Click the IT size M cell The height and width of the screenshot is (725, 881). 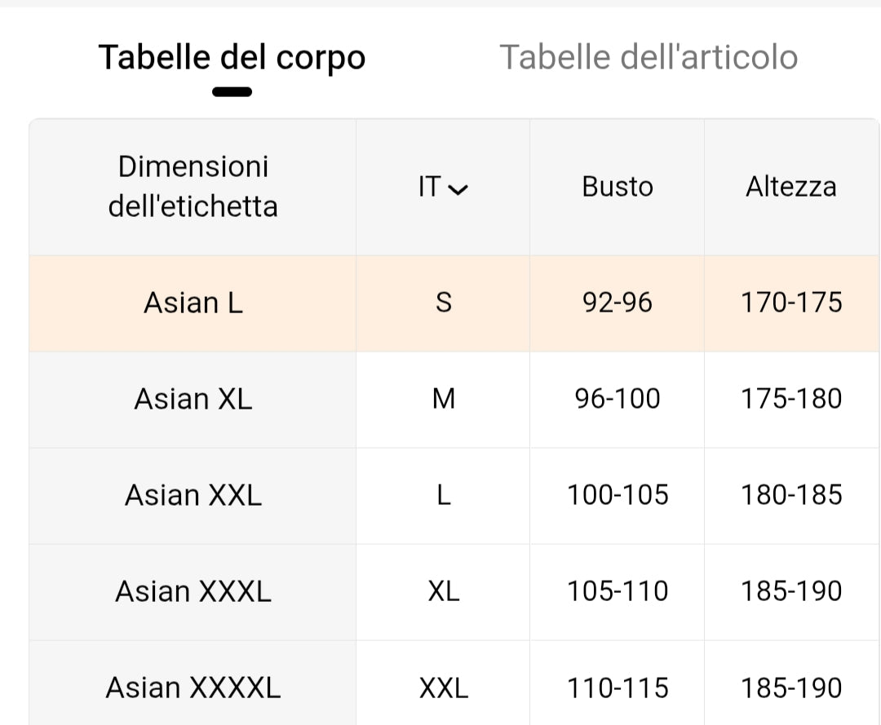click(443, 399)
